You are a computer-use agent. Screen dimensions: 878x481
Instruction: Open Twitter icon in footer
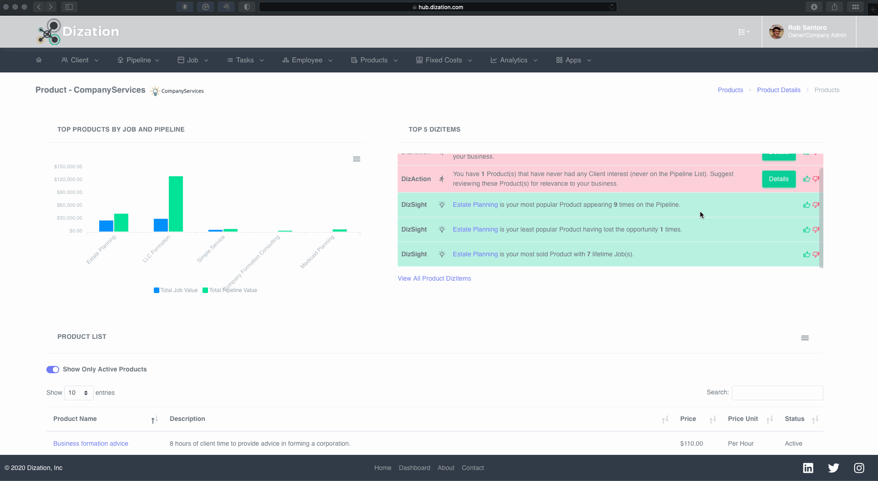click(x=833, y=468)
